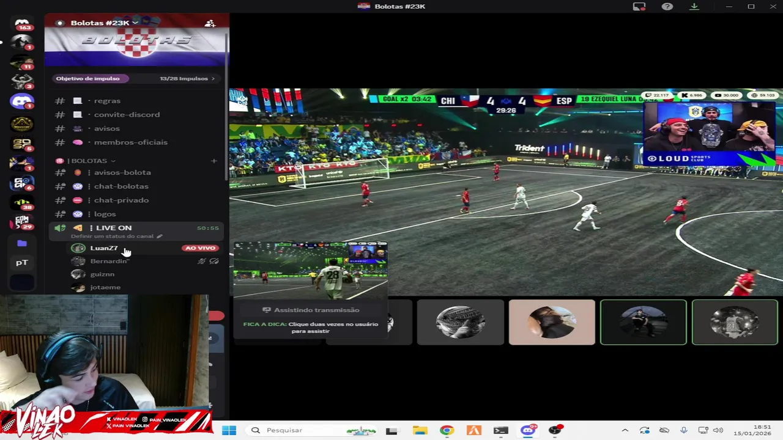Open the pT server icon
The image size is (783, 440).
coord(22,263)
